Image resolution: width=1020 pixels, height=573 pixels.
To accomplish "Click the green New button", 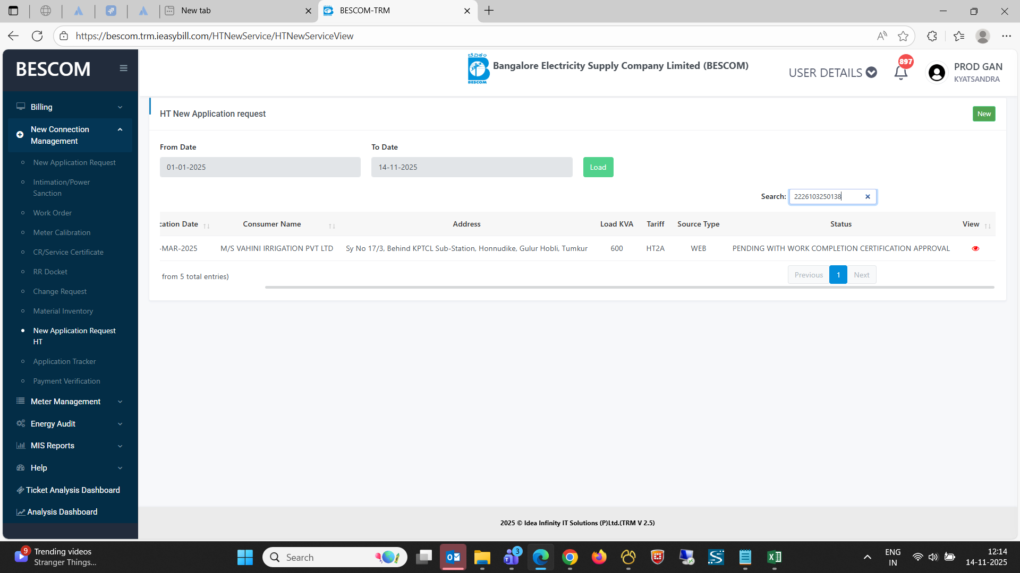I will pos(983,114).
